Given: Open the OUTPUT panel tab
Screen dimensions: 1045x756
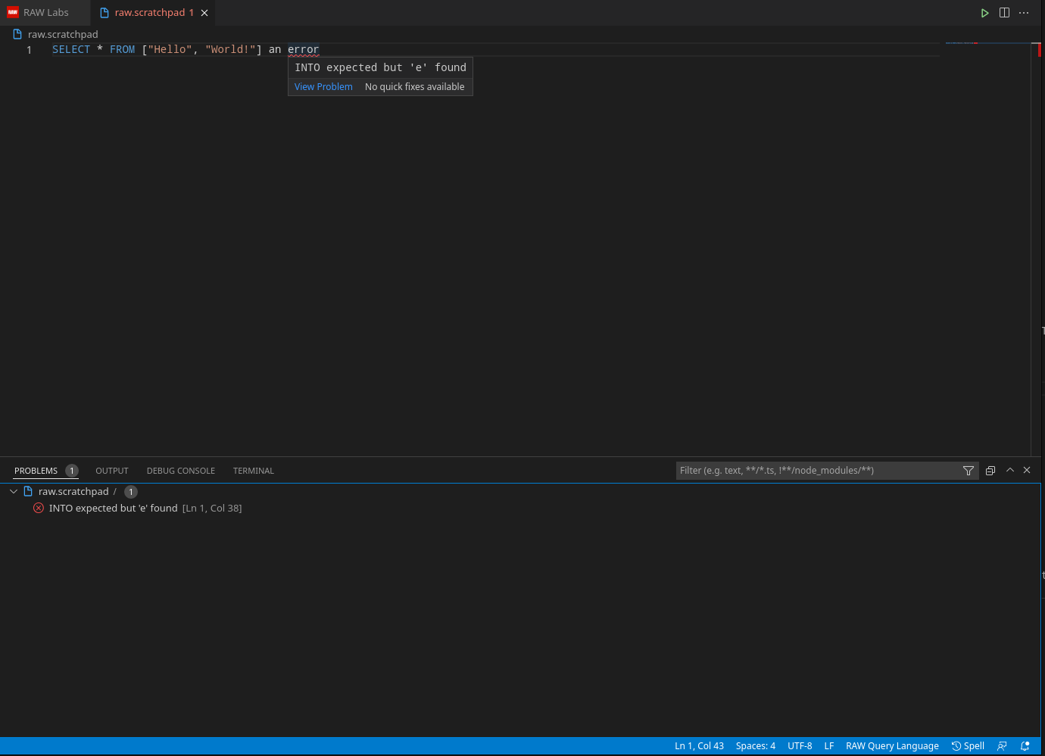Looking at the screenshot, I should (x=112, y=471).
